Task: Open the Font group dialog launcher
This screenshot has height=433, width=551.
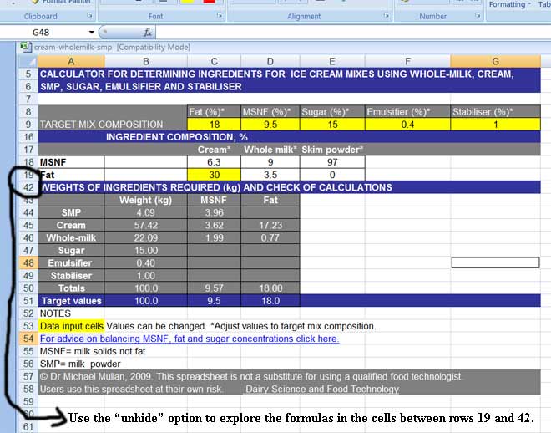Action: pos(220,16)
